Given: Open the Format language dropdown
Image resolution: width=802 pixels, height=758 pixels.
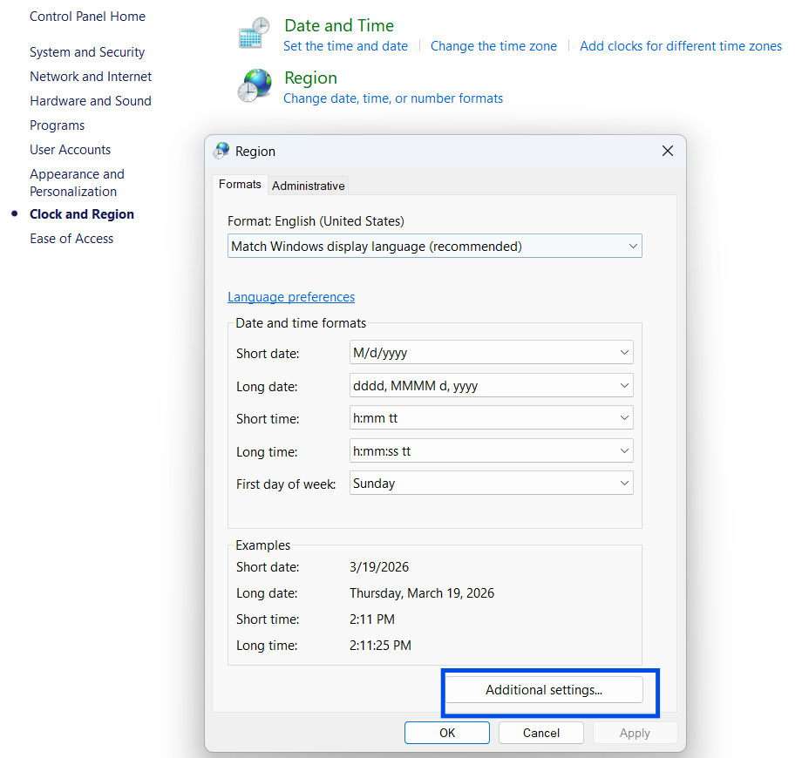Looking at the screenshot, I should 434,247.
